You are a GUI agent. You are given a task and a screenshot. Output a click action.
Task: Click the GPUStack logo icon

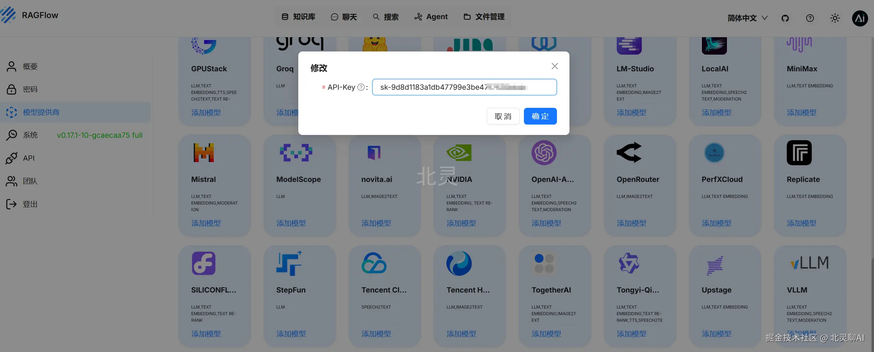click(x=204, y=46)
